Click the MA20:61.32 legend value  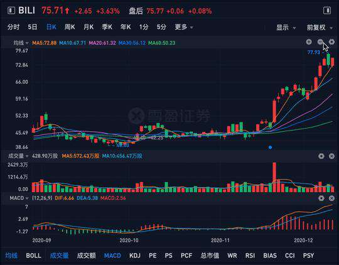(102, 43)
